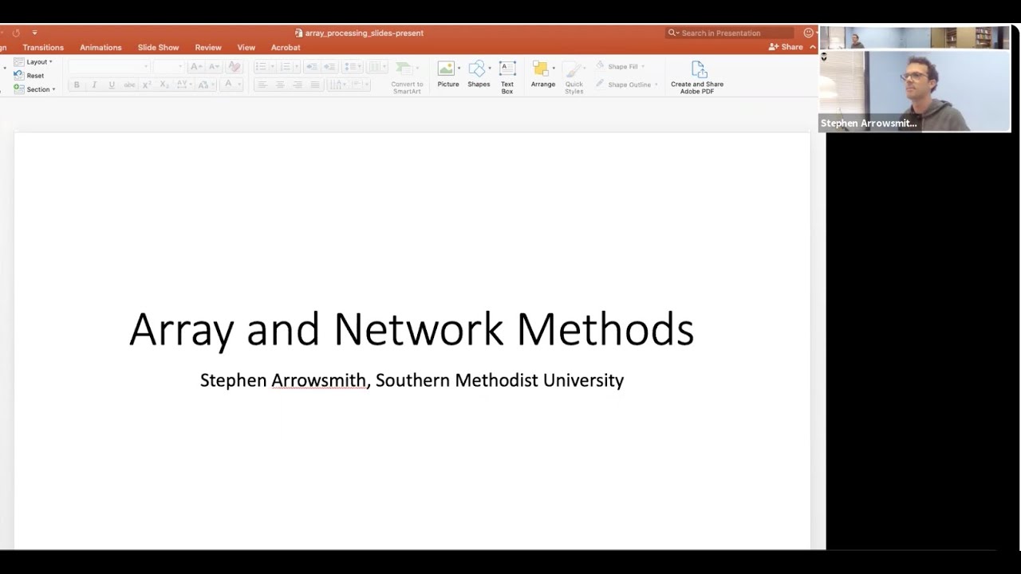Click the slide title Array and Network Methods

point(412,329)
